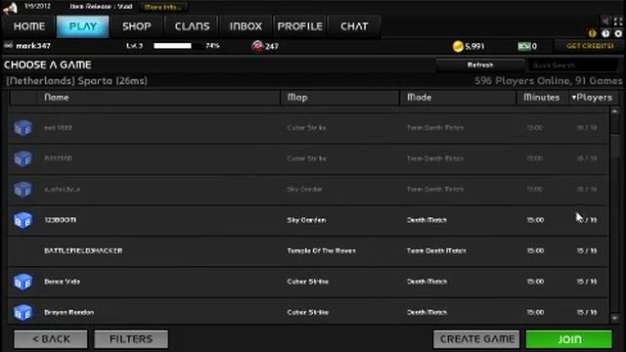This screenshot has width=626, height=352.
Task: Sort by Mode column header
Action: [x=458, y=98]
